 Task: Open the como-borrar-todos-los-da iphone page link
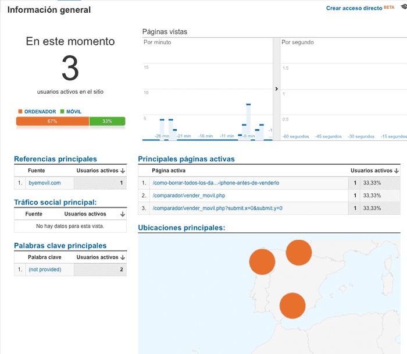pos(216,183)
